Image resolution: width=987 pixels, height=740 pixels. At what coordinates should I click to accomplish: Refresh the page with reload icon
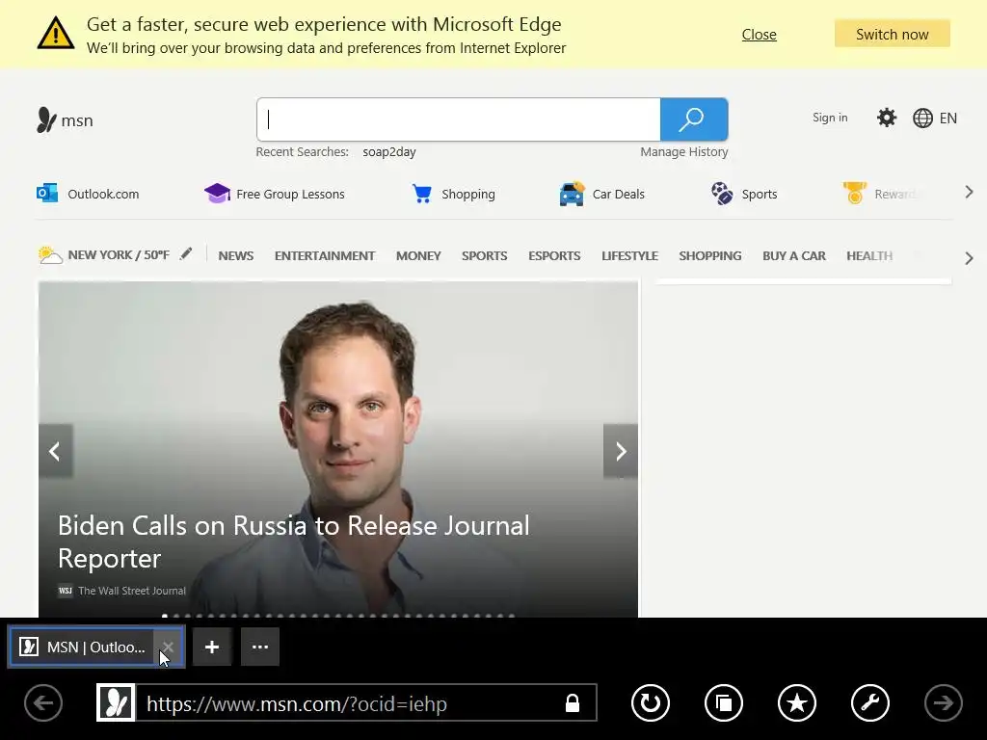tap(651, 702)
